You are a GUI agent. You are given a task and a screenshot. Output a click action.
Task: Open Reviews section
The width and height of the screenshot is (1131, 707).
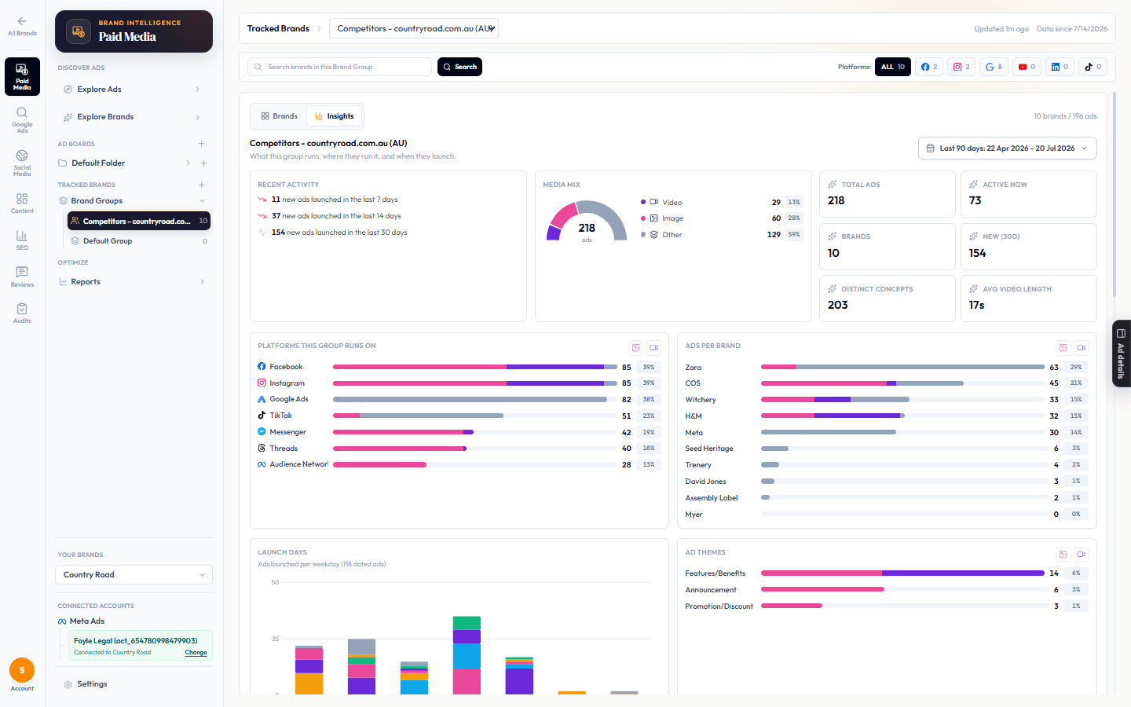click(22, 277)
